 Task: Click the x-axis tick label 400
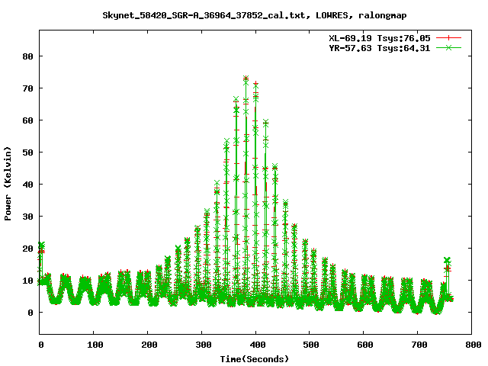(x=258, y=345)
